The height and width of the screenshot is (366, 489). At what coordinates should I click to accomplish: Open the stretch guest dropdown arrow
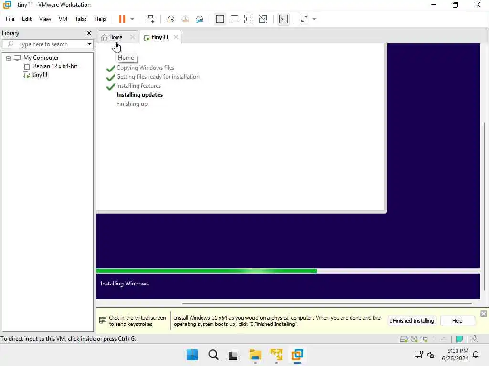point(314,19)
